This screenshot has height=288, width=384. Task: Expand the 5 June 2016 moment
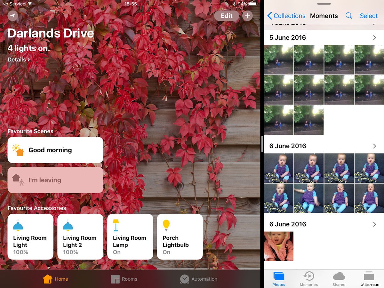pyautogui.click(x=374, y=37)
